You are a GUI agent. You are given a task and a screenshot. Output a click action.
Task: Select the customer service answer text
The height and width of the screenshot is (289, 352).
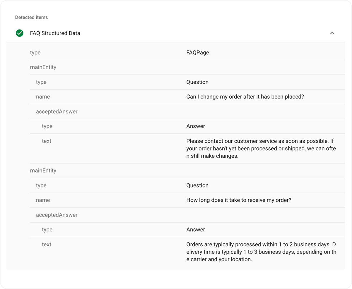(x=261, y=148)
